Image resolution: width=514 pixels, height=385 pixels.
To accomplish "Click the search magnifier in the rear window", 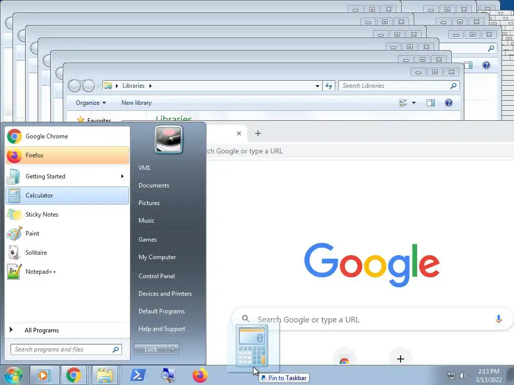I will [491, 49].
